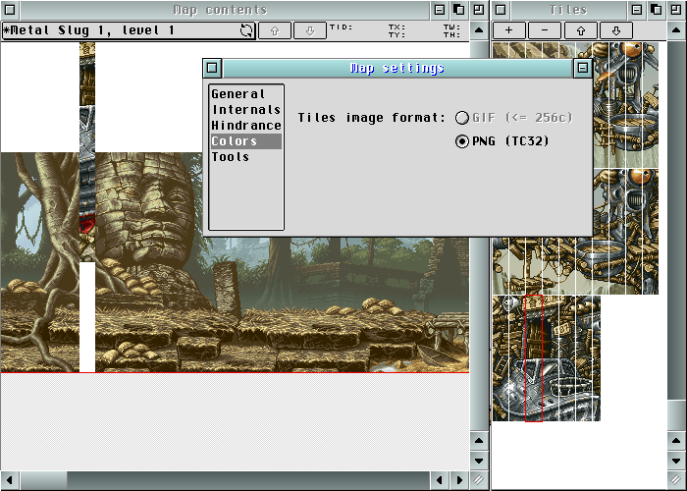687x491 pixels.
Task: Click the Map settings window close gadget
Action: [212, 69]
